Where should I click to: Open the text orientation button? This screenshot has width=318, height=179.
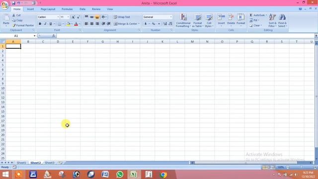pos(104,17)
